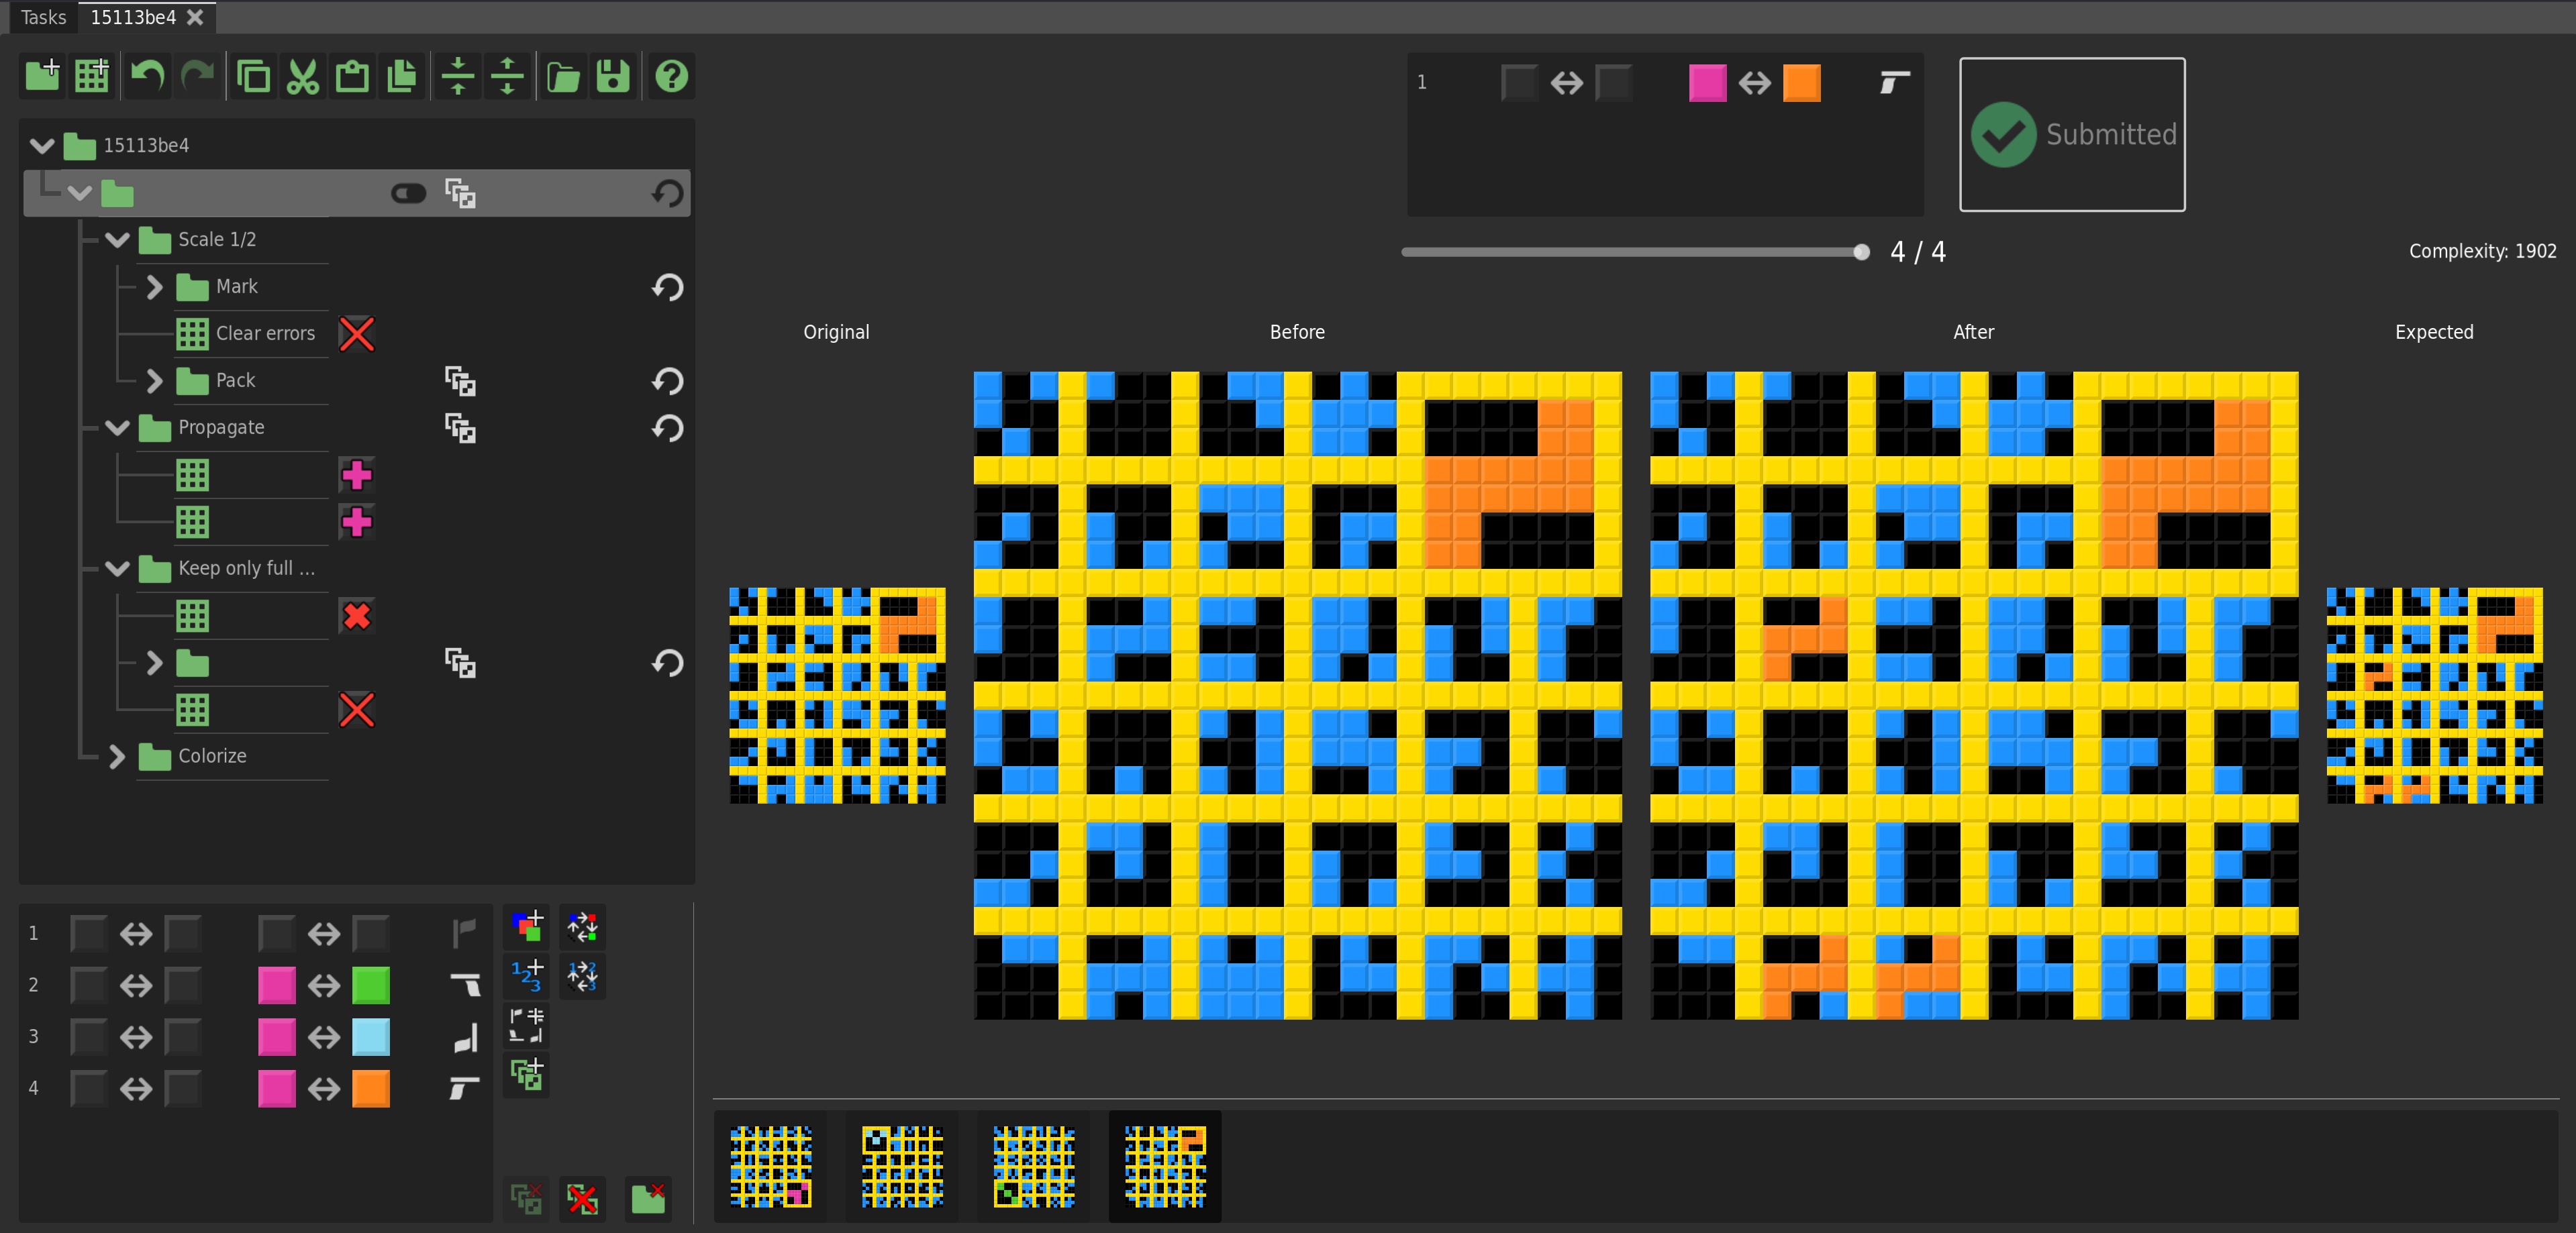Toggle the pill switch on selected folder
Viewport: 2576px width, 1233px height.
(408, 193)
